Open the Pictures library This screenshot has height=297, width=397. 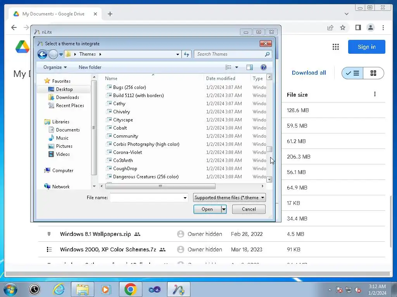point(64,146)
